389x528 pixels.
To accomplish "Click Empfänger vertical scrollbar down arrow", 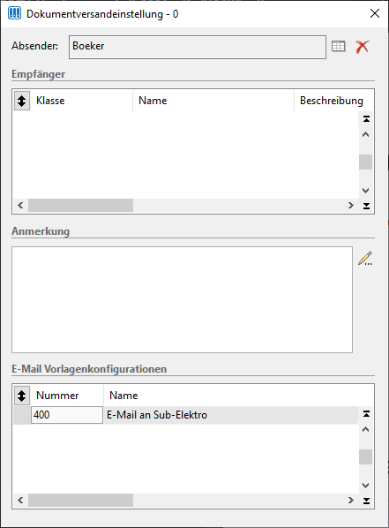I will (366, 190).
